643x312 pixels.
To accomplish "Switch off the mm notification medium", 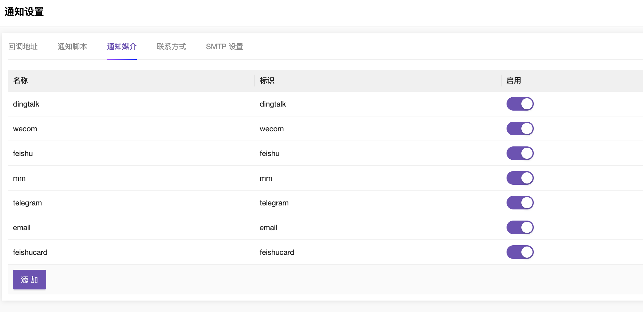I will click(x=520, y=178).
